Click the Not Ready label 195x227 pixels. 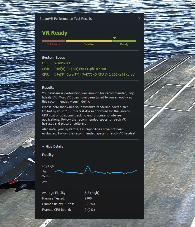click(53, 44)
